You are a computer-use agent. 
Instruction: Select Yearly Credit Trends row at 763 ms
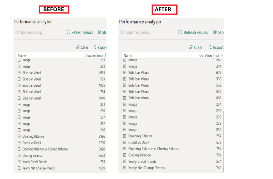click(x=35, y=162)
